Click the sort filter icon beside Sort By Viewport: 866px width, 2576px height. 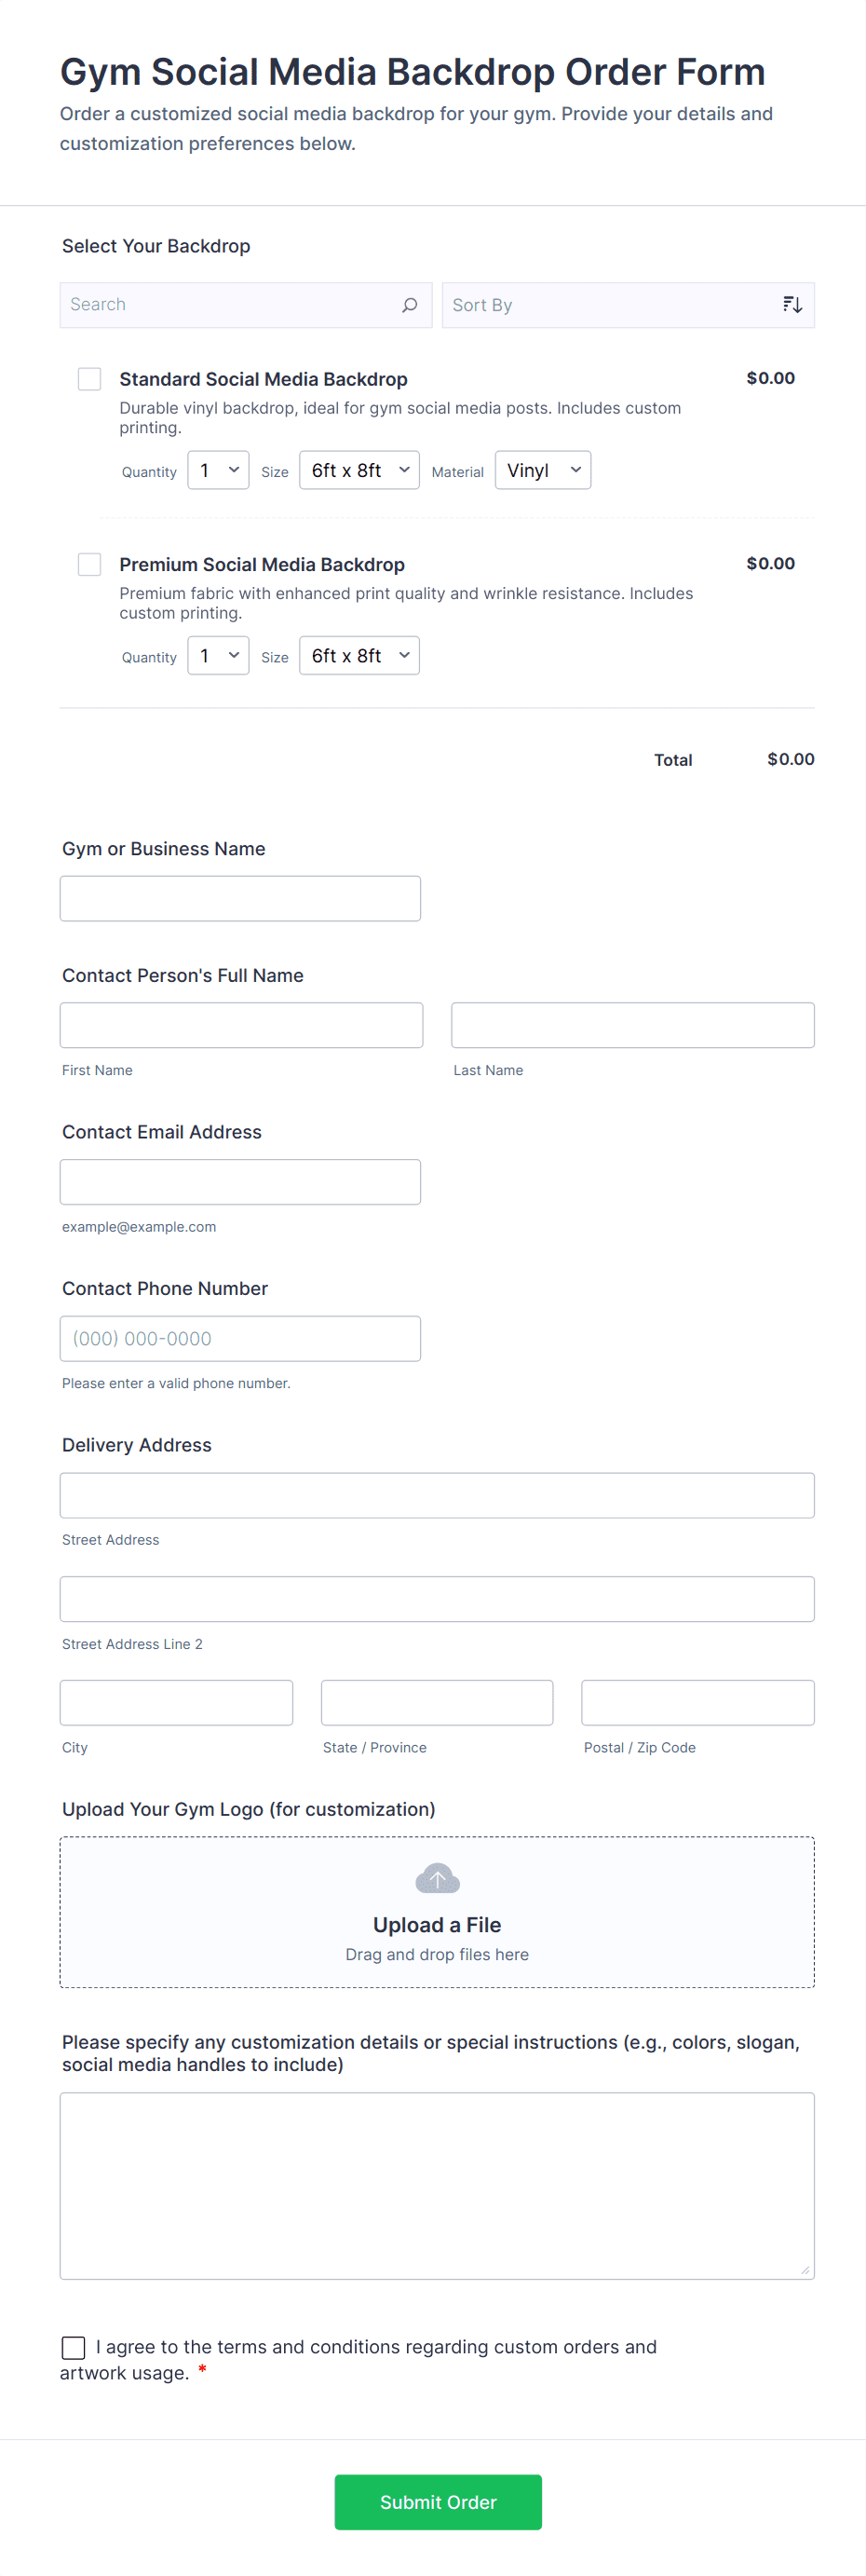[792, 304]
